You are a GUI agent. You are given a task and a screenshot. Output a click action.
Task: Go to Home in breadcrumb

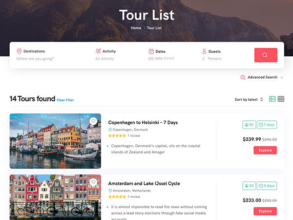(x=136, y=28)
